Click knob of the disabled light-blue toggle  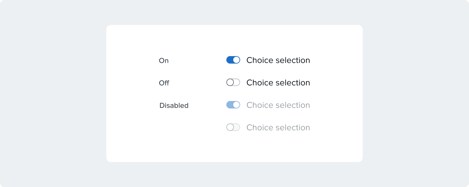236,105
